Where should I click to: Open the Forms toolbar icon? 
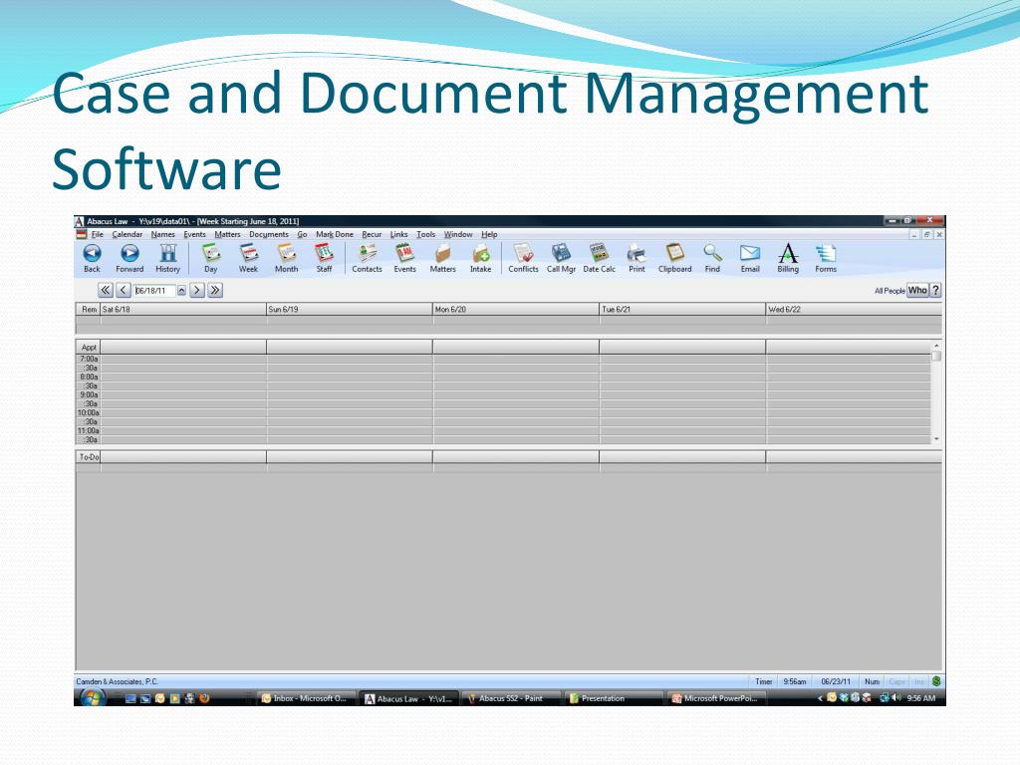pos(826,253)
